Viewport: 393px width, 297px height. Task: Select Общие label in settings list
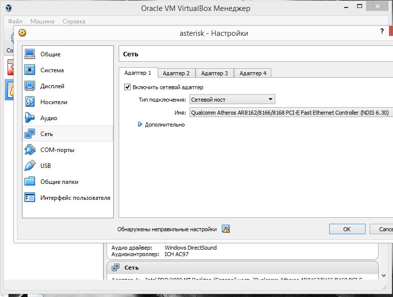pos(50,54)
